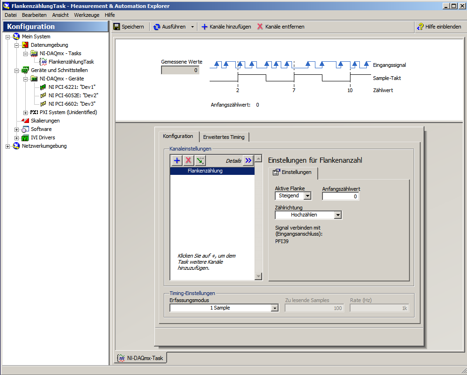Select device NI PCI-6602: "Dev3"
The image size is (467, 375).
pyautogui.click(x=72, y=104)
